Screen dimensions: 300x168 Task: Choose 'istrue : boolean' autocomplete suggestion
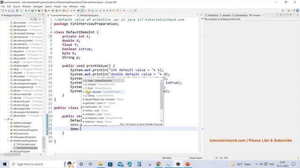point(103,92)
